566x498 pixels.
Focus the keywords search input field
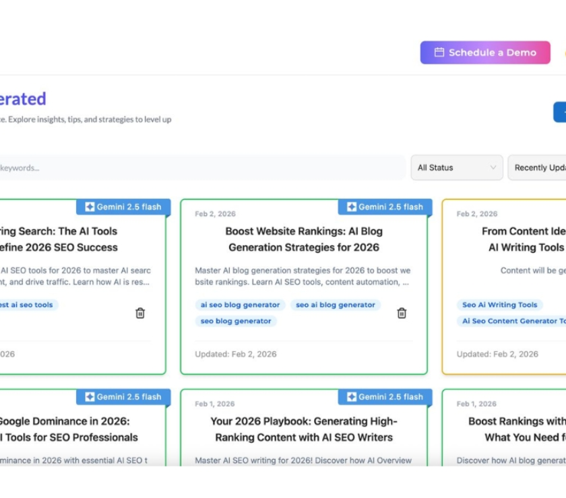point(202,168)
